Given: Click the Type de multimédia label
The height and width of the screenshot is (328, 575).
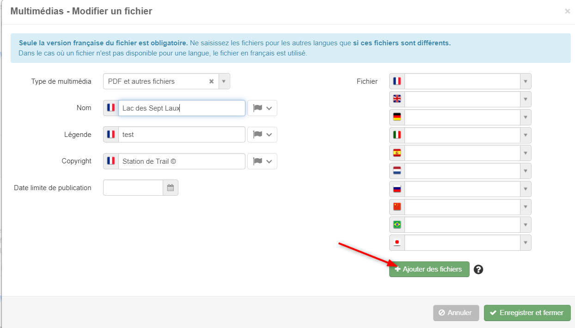Looking at the screenshot, I should (61, 81).
